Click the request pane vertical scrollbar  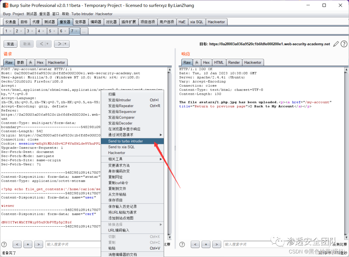coord(170,154)
